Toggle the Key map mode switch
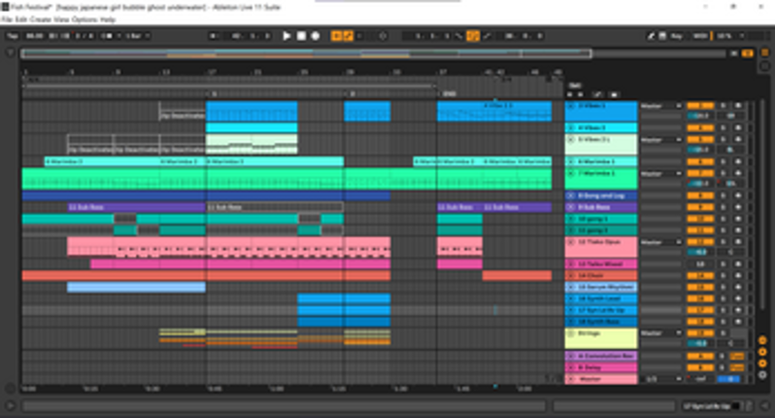775x418 pixels. 675,36
